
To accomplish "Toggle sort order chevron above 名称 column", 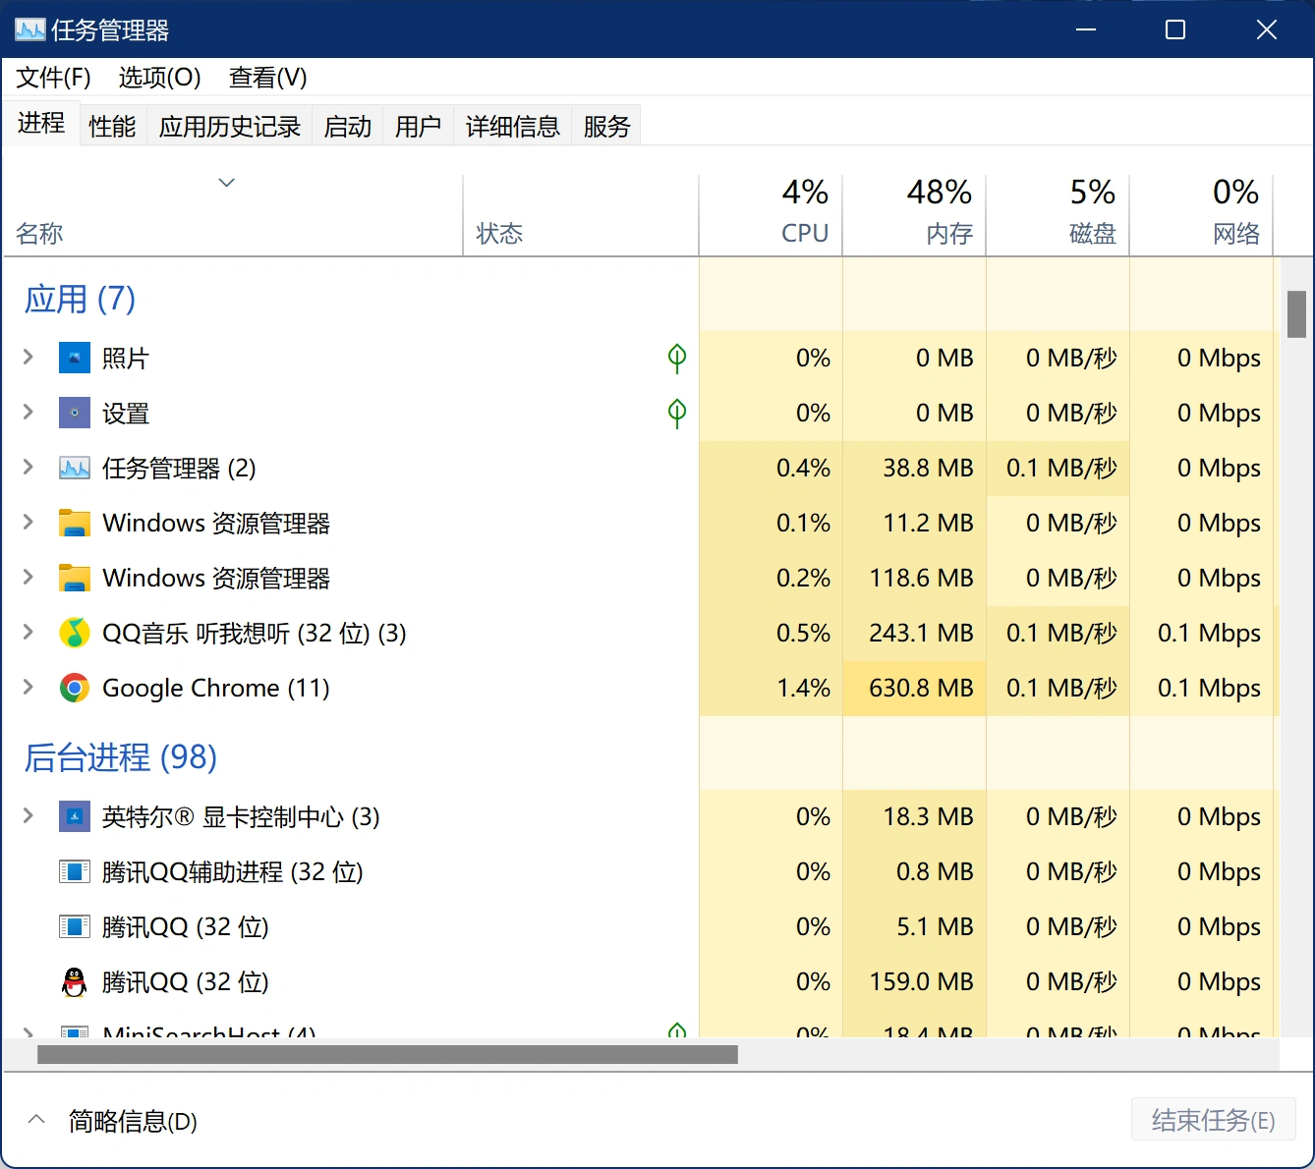I will coord(227,183).
